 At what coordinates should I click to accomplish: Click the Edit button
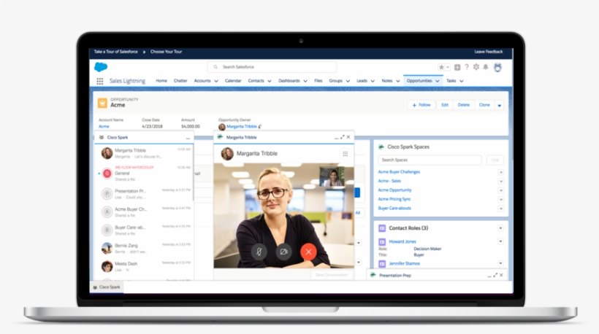445,105
